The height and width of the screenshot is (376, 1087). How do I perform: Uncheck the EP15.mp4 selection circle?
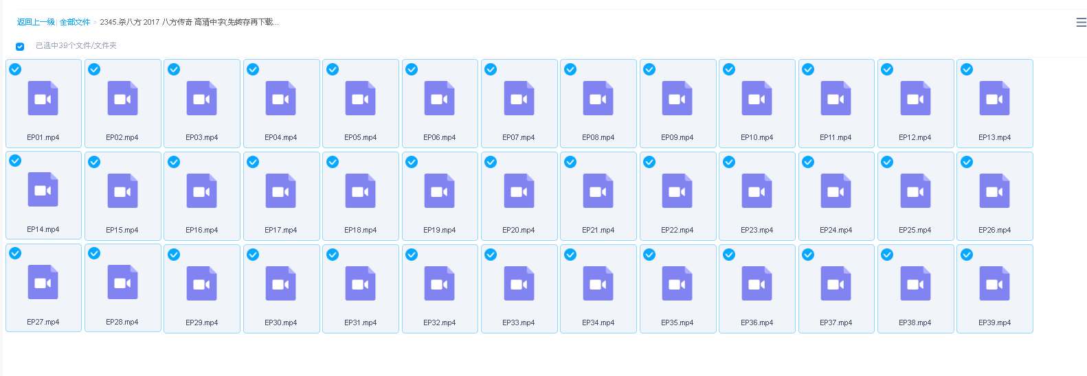click(x=94, y=162)
